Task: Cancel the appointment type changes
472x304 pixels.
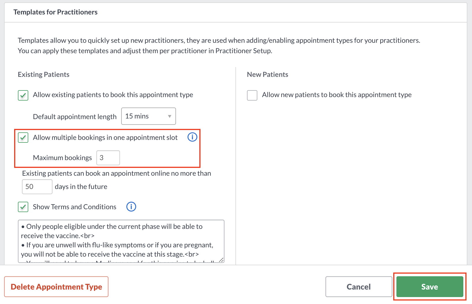Action: [x=359, y=287]
